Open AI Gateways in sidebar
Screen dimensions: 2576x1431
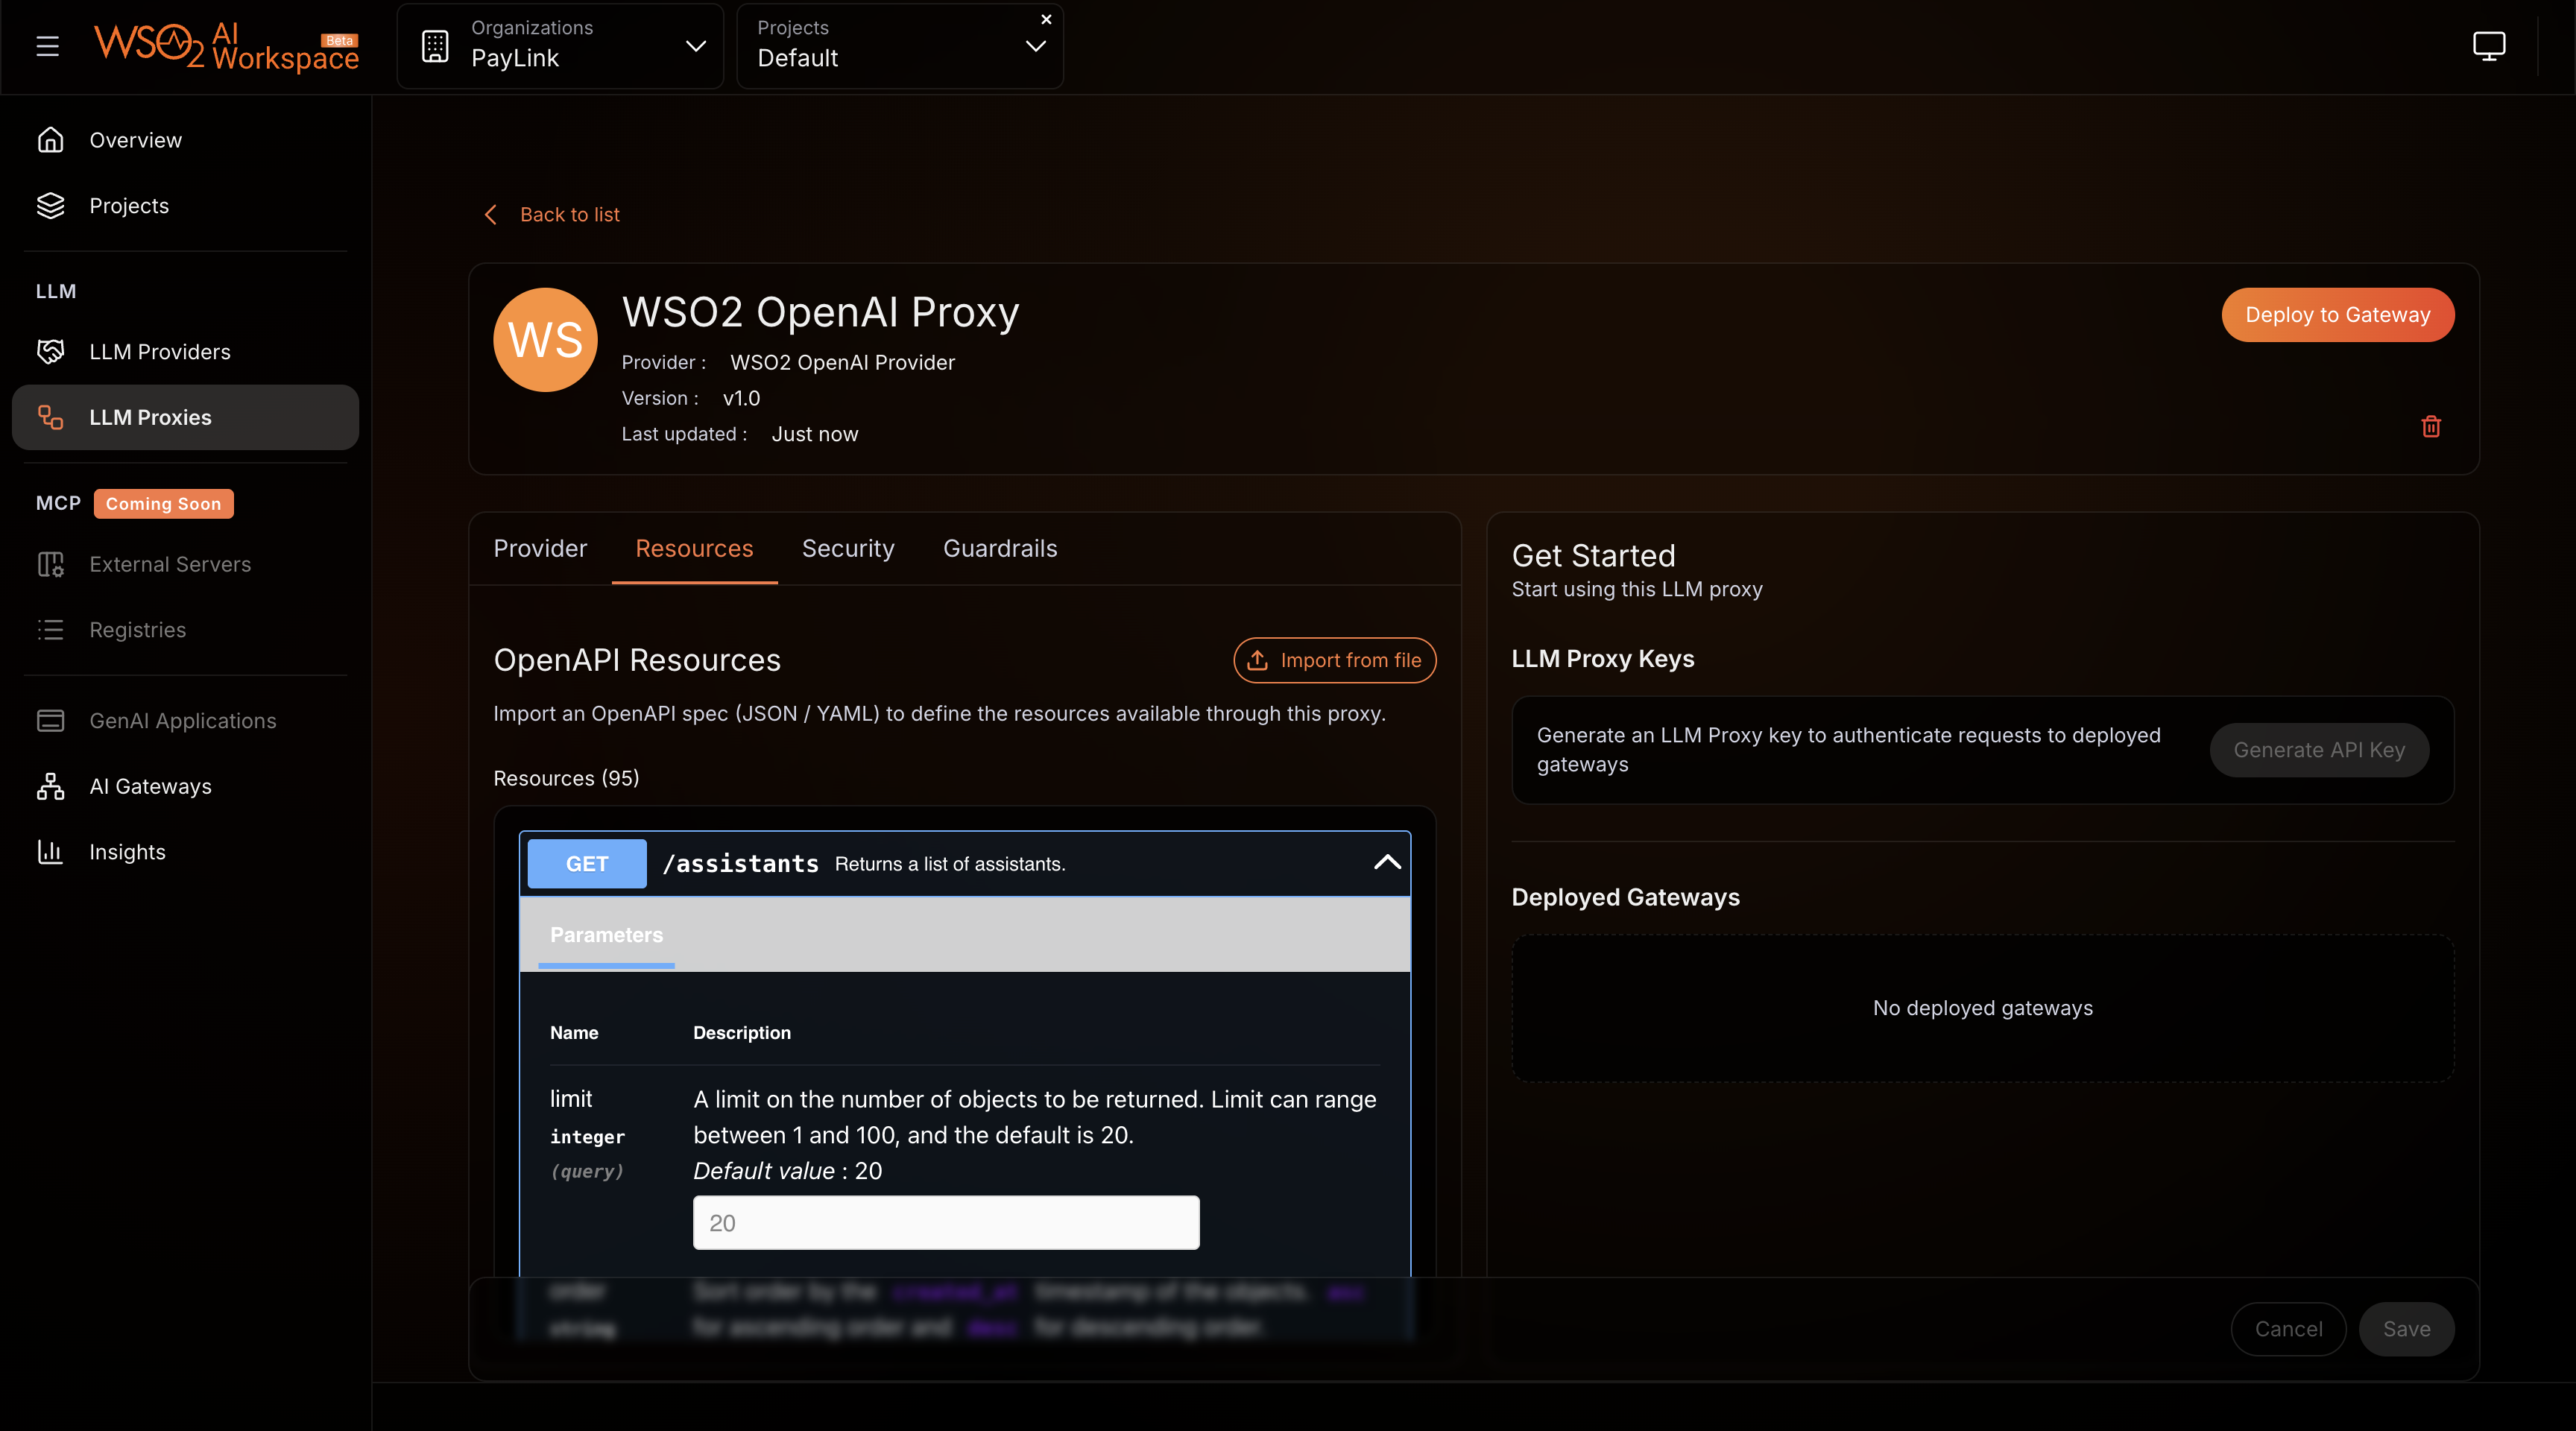click(150, 786)
